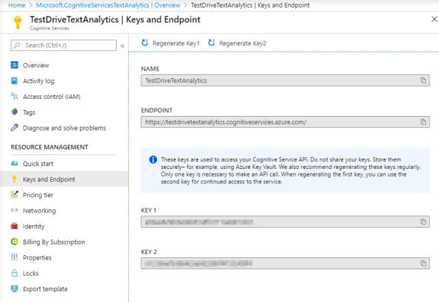439x302 pixels.
Task: Click the Activity log icon
Action: pyautogui.click(x=14, y=81)
